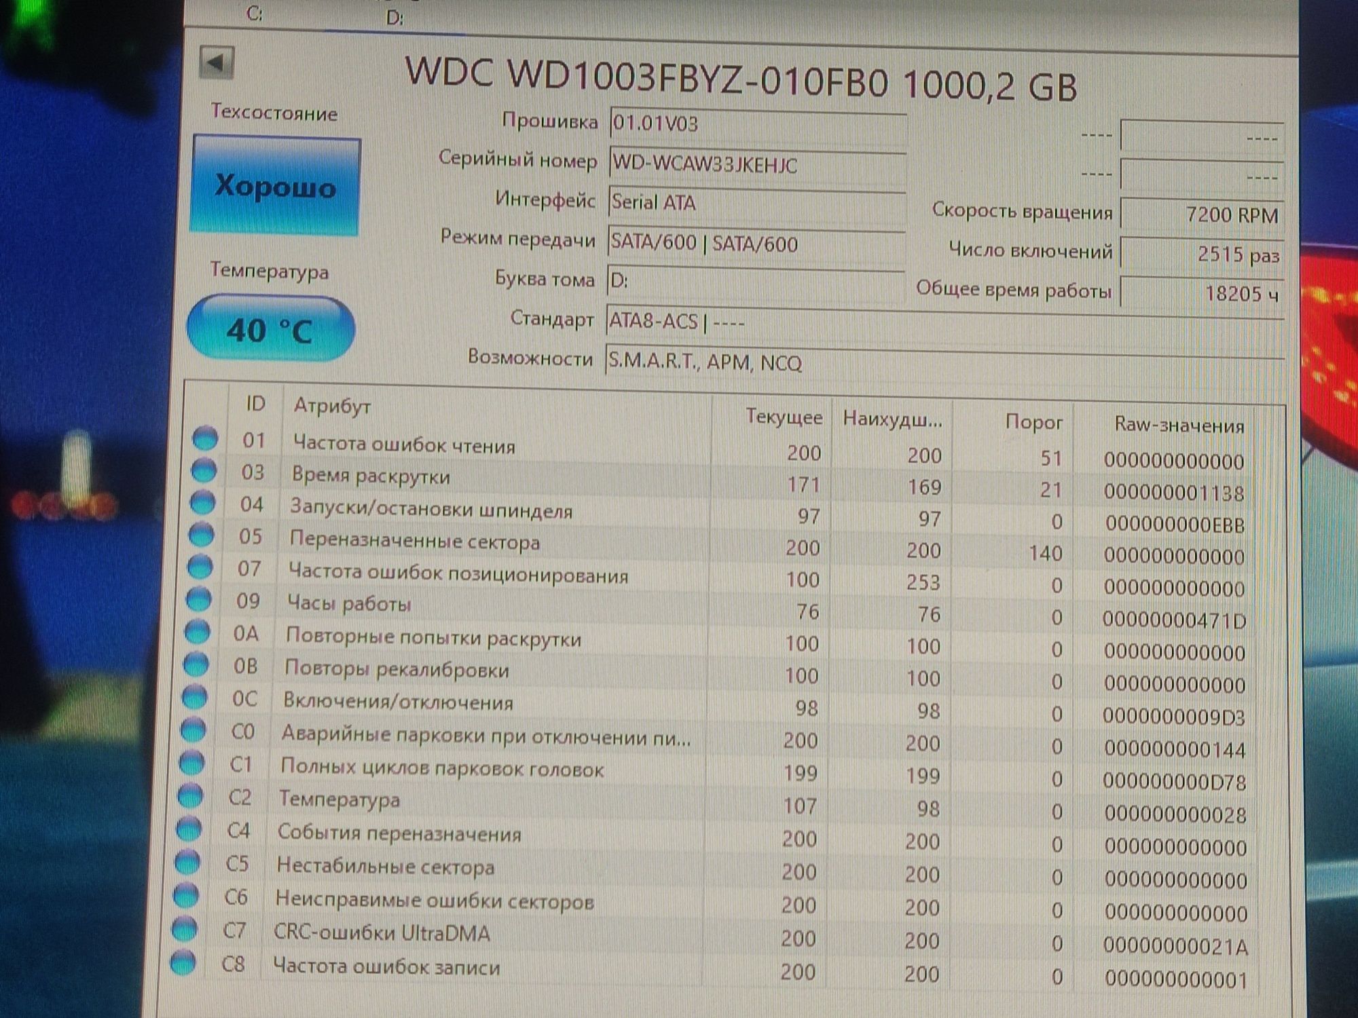
Task: Click the status circle for Часы работы
Action: click(198, 599)
